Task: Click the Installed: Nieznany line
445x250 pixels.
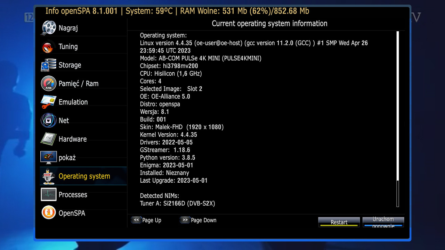Action: coord(164,173)
